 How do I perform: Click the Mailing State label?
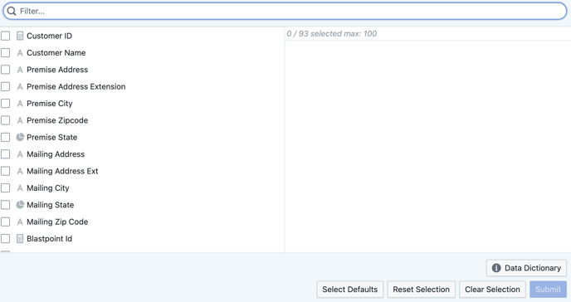[51, 205]
